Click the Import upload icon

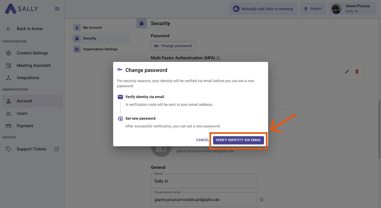[306, 8]
